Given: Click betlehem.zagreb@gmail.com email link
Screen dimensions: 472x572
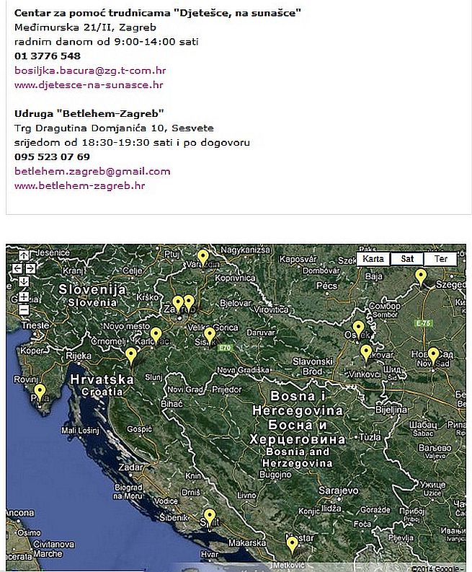Looking at the screenshot, I should click(x=92, y=171).
